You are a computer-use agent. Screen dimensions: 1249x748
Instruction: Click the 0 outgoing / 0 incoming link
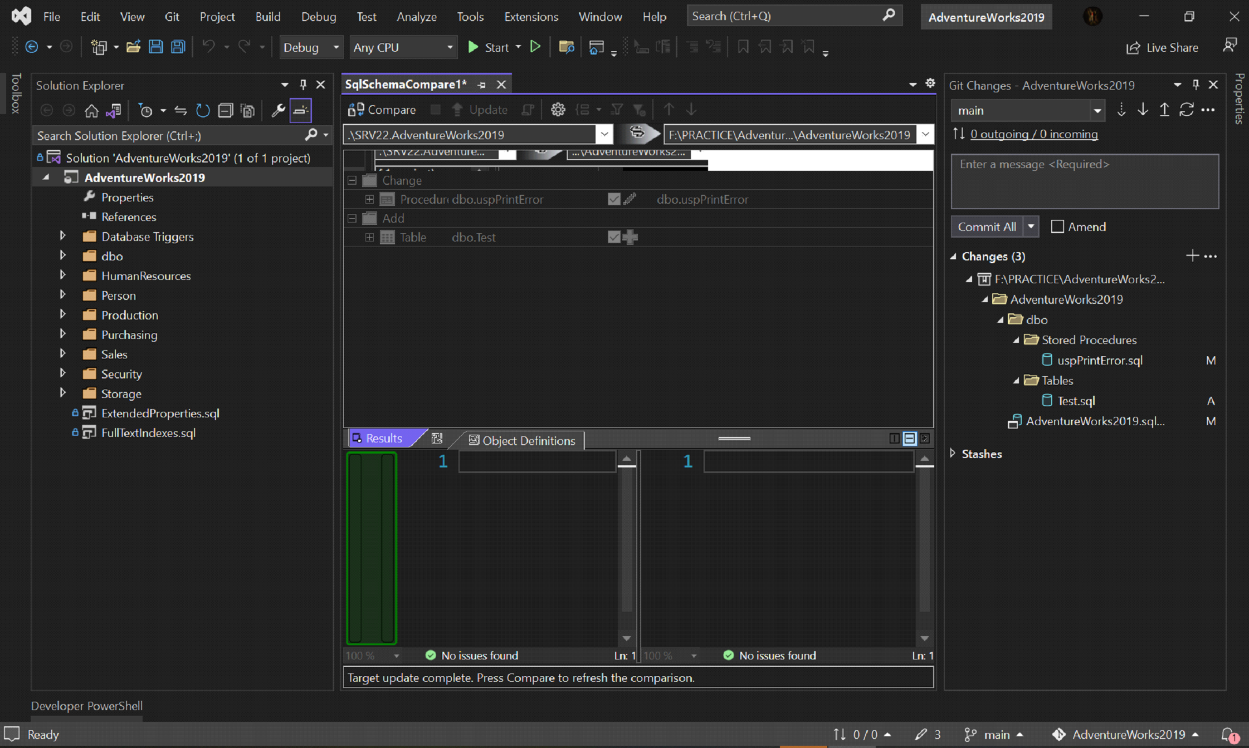[x=1033, y=134]
